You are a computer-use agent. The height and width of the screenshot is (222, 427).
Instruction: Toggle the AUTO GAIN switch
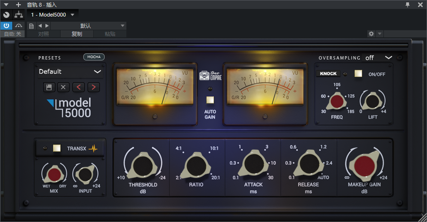[210, 100]
